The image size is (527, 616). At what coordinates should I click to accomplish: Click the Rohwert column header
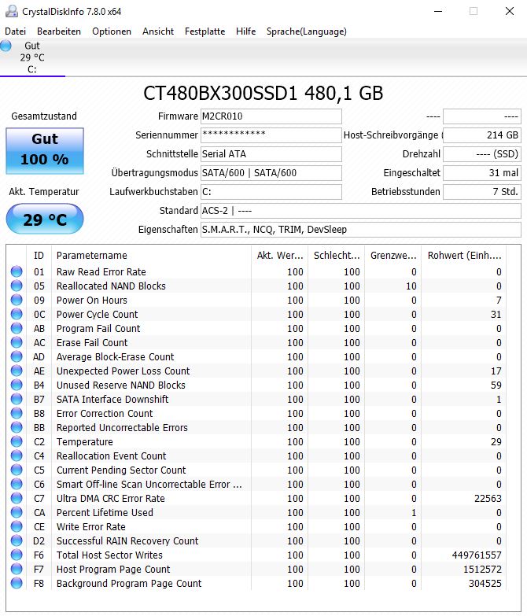point(464,256)
